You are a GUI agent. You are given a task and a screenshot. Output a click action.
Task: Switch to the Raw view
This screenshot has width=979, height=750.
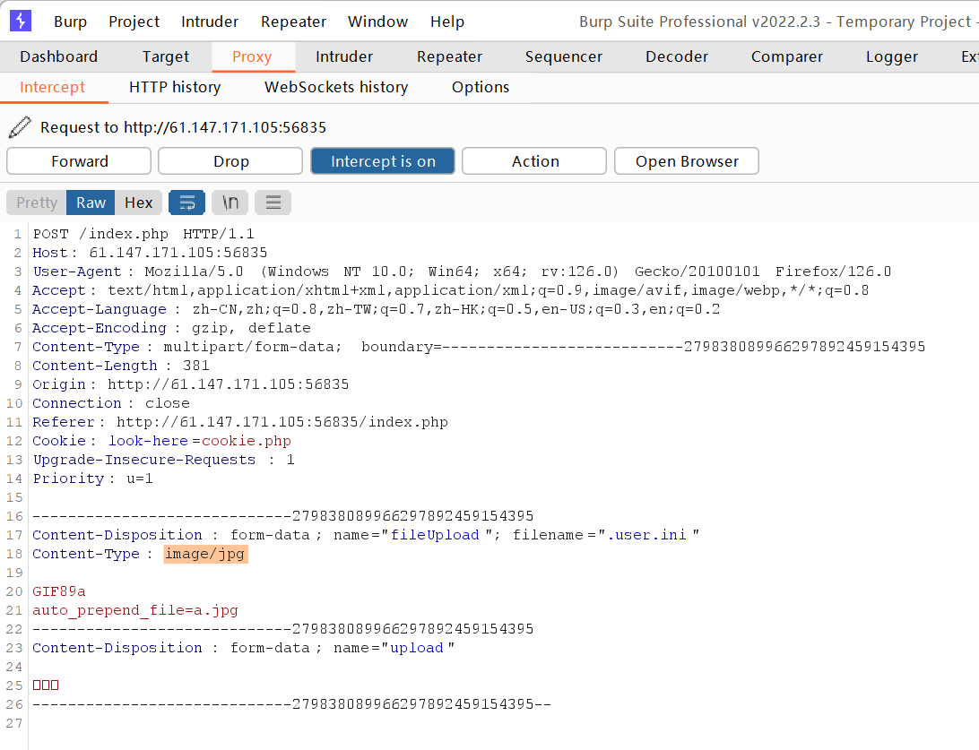[91, 203]
